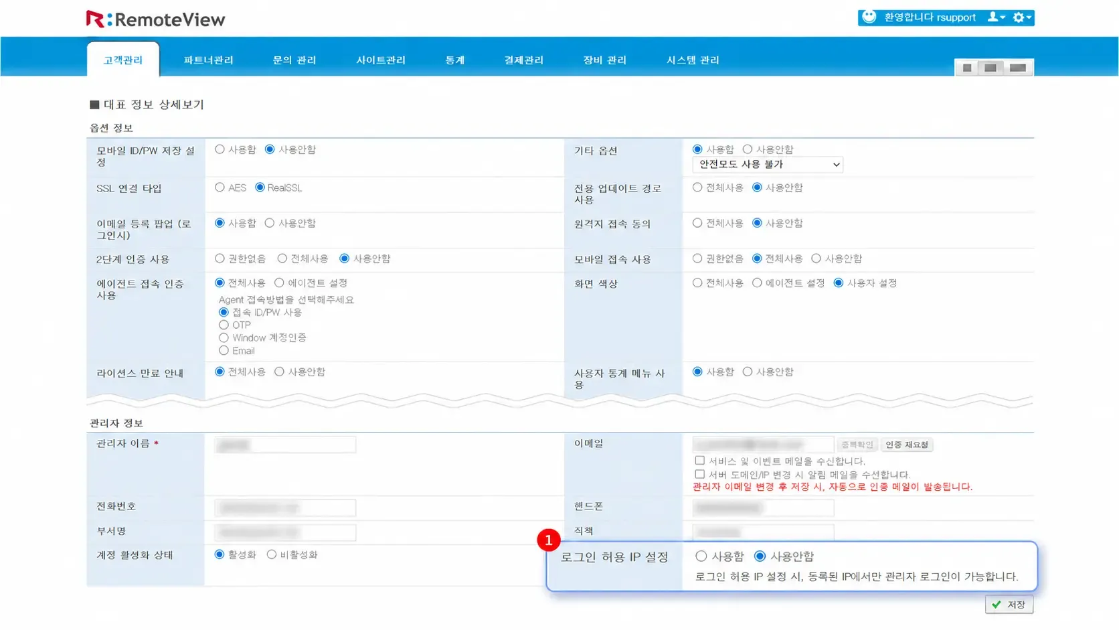
Task: Click the 부서명 input field
Action: point(285,533)
